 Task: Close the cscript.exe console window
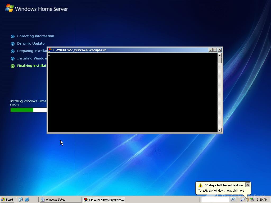(x=219, y=50)
